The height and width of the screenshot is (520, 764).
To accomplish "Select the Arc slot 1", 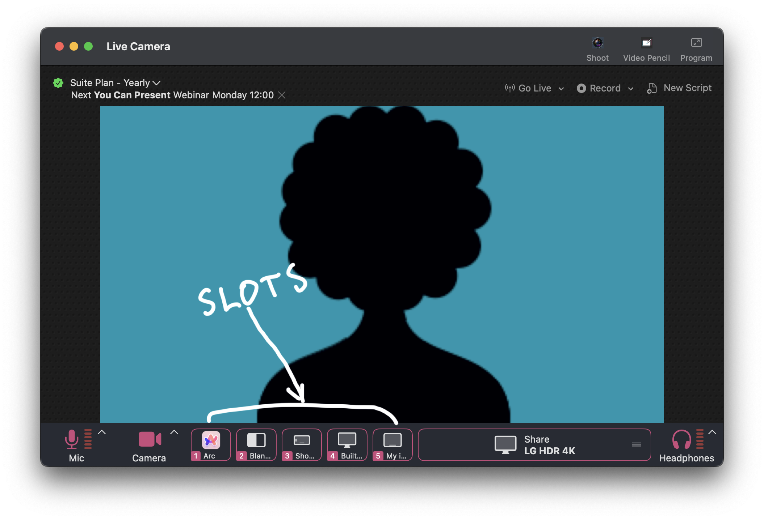I will tap(211, 444).
